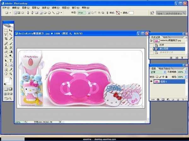189x141 pixels.
Task: Hide layer 图层 0 using the eye icon
Action: pos(152,81)
